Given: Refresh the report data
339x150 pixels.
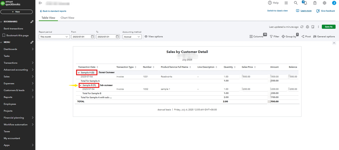Looking at the screenshot, I should (302, 26).
